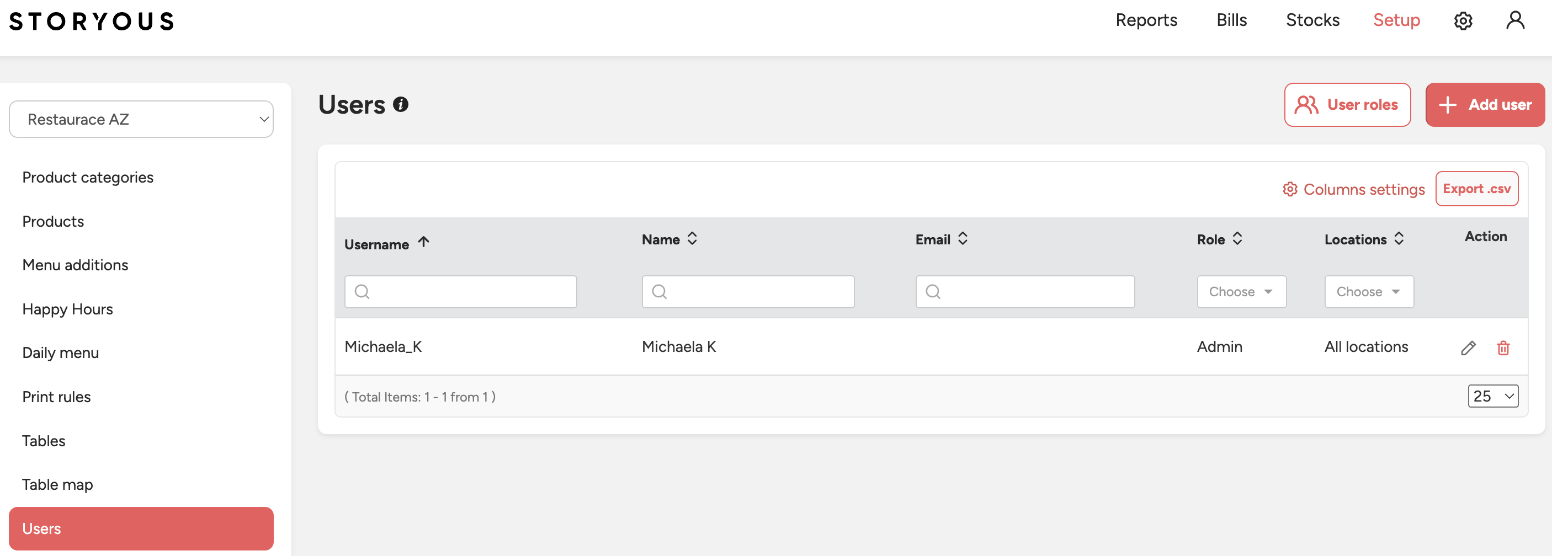Viewport: 1552px width, 556px height.
Task: Open the Restaurace AZ location dropdown
Action: click(x=141, y=119)
